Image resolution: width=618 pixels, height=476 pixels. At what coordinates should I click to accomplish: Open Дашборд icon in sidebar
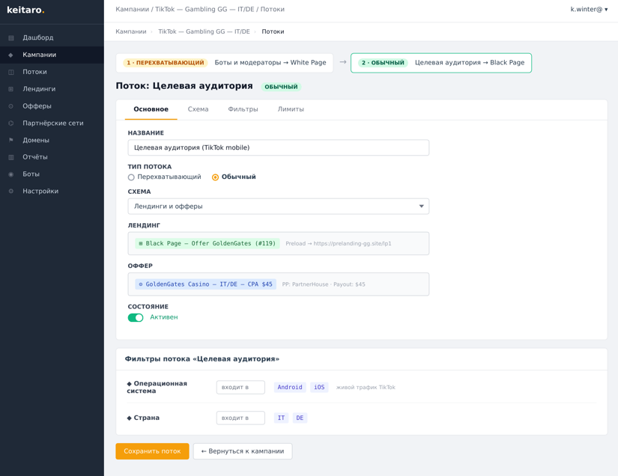[11, 38]
